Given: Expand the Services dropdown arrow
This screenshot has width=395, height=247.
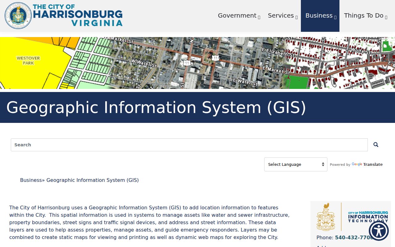Looking at the screenshot, I should click(x=297, y=17).
